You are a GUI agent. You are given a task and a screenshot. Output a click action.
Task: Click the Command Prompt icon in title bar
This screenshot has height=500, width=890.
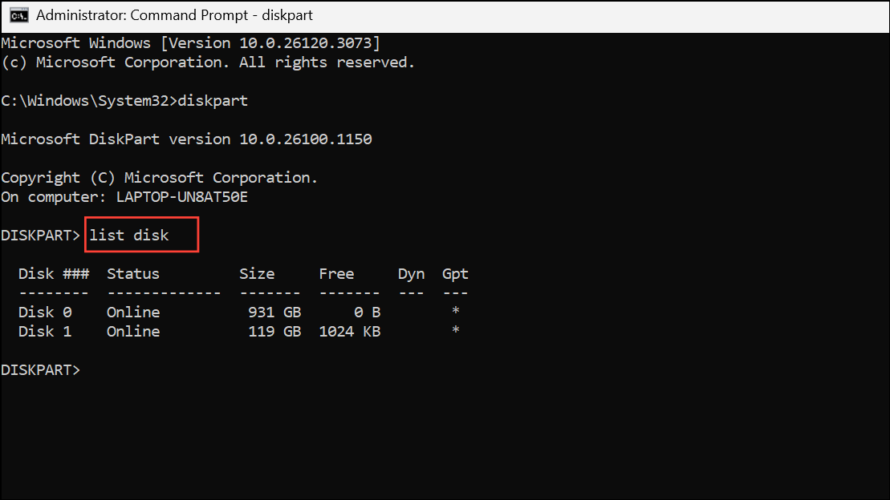point(18,15)
